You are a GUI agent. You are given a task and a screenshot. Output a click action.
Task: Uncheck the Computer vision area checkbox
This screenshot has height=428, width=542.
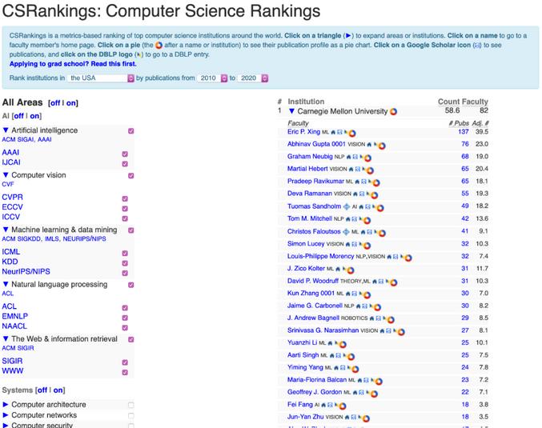pyautogui.click(x=131, y=175)
